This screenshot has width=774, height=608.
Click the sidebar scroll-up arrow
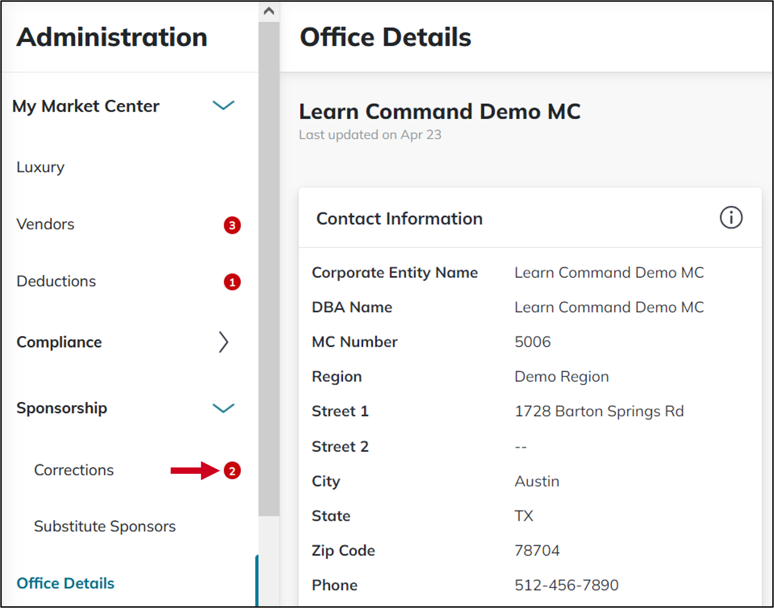[x=269, y=11]
